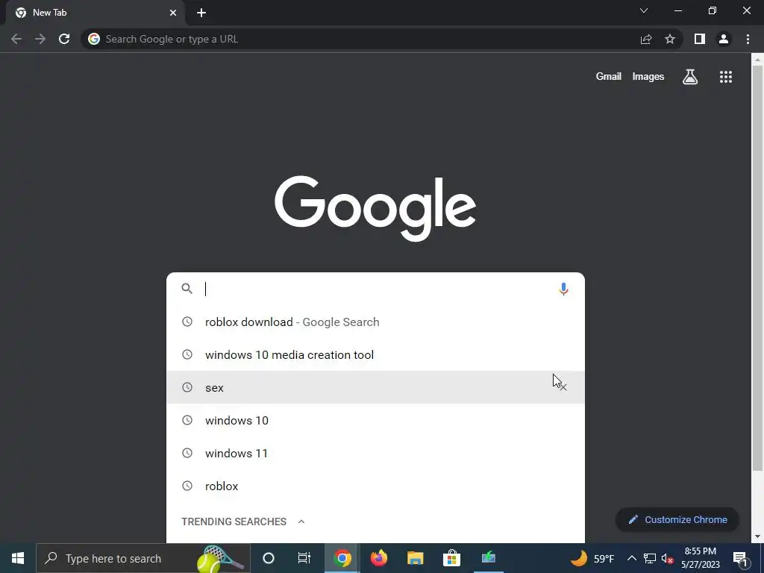764x573 pixels.
Task: Click the clock icon beside 'roblox download'
Action: pyautogui.click(x=187, y=322)
